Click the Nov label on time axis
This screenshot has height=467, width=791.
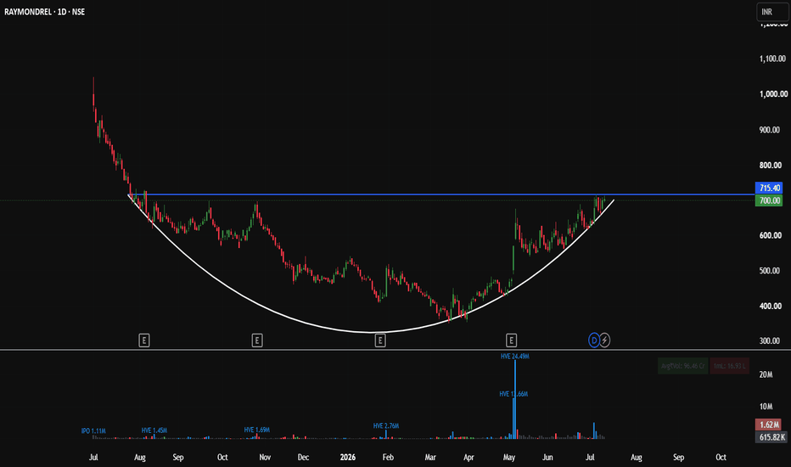tap(265, 458)
